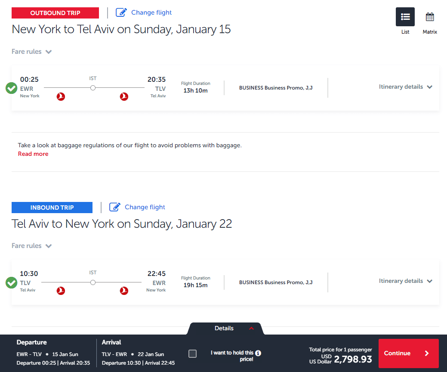
Task: Click the Turkish Airlines logo on outbound first segment
Action: (61, 96)
